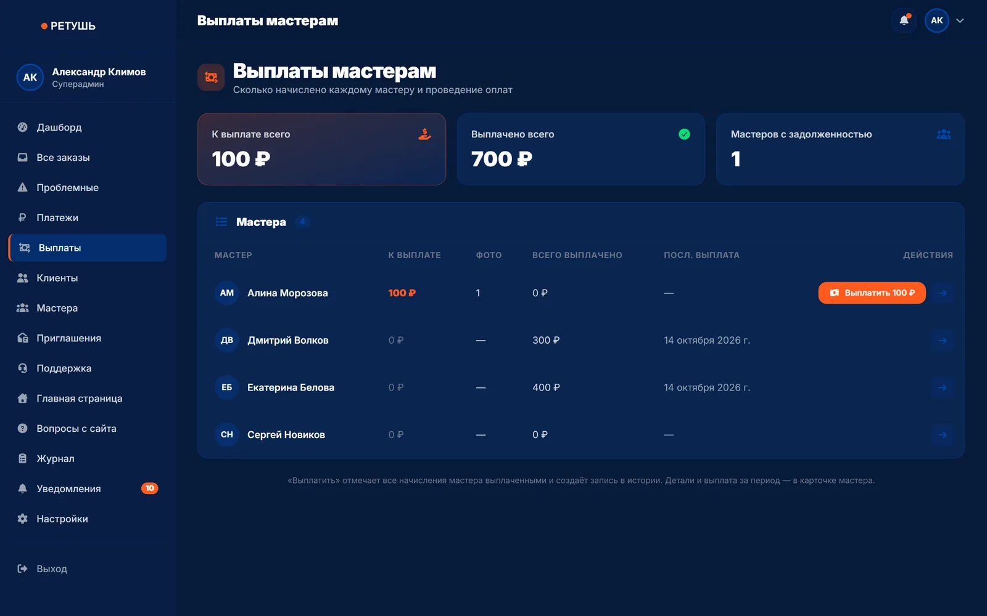Click the orange payouts icon by page title

pos(211,78)
